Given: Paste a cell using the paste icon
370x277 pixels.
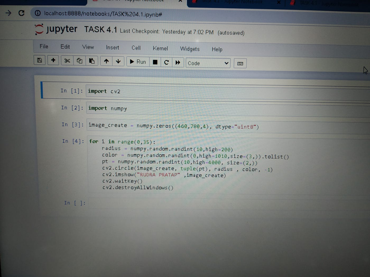Looking at the screenshot, I should [92, 61].
